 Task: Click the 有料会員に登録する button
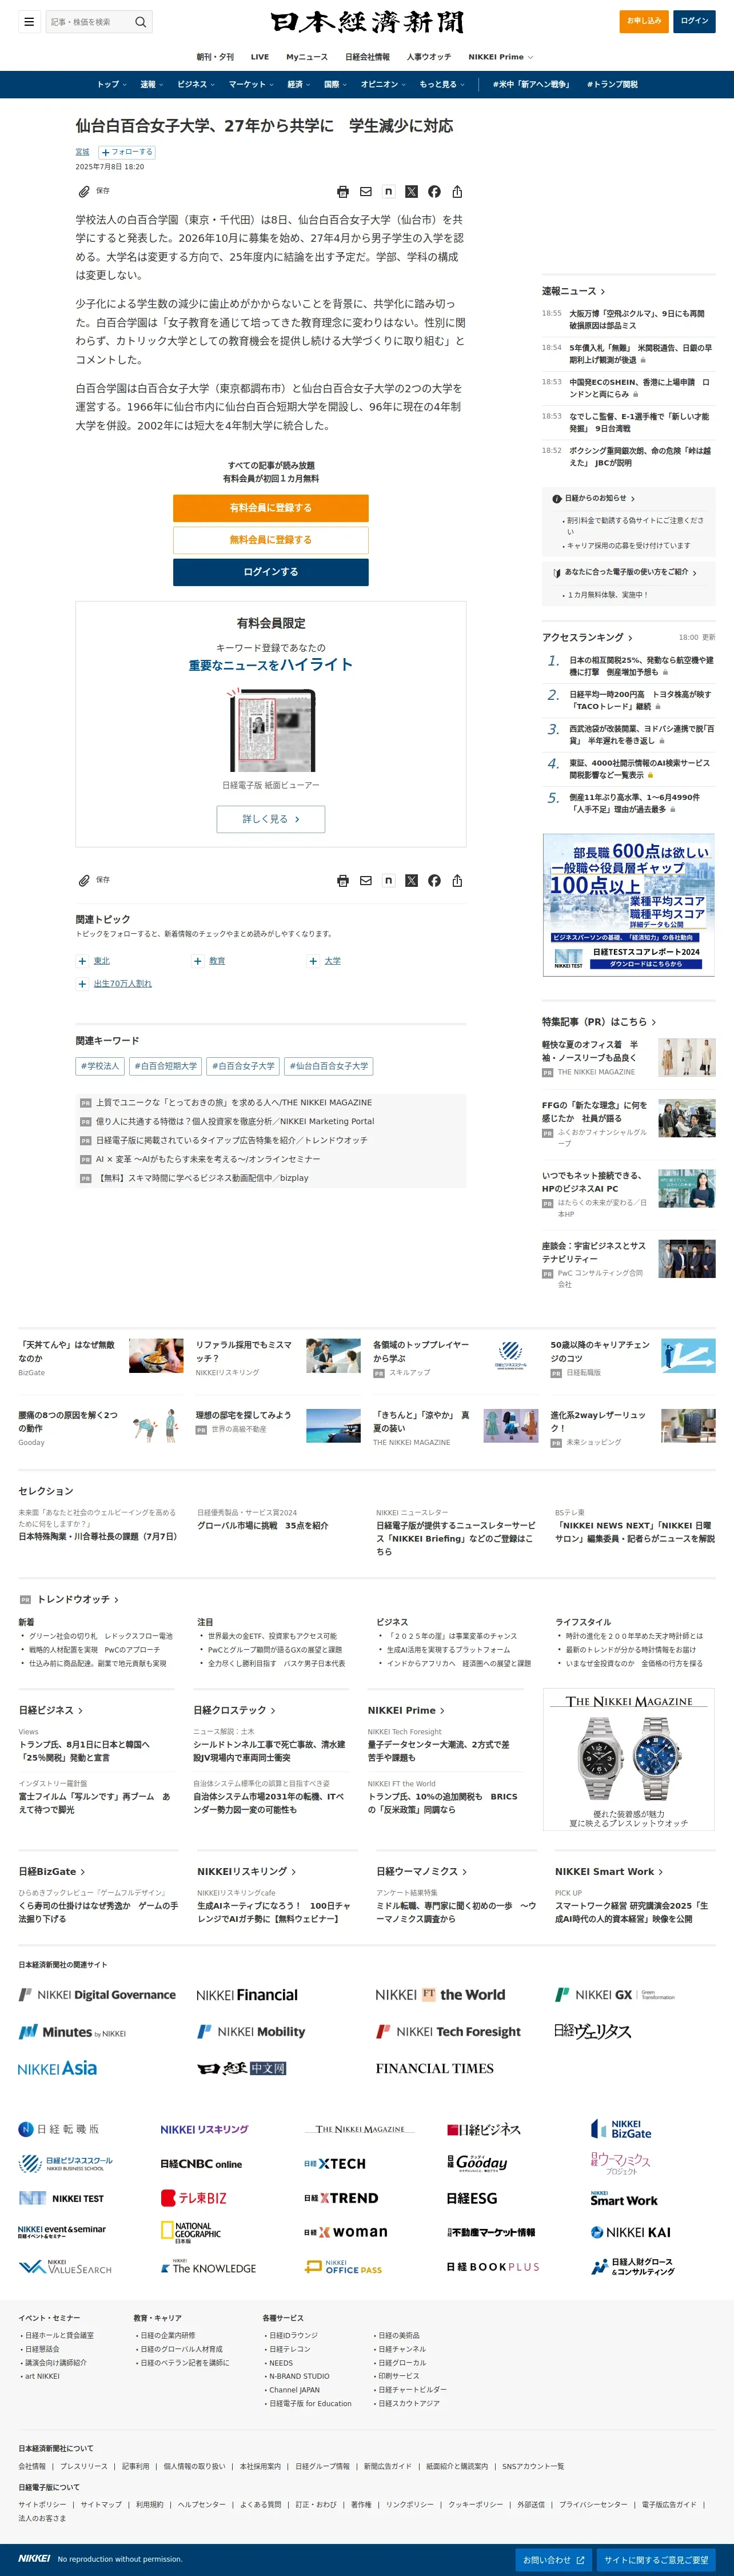[271, 508]
